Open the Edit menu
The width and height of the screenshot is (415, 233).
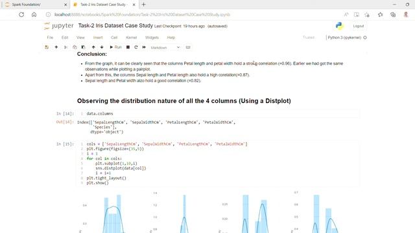tap(65, 38)
